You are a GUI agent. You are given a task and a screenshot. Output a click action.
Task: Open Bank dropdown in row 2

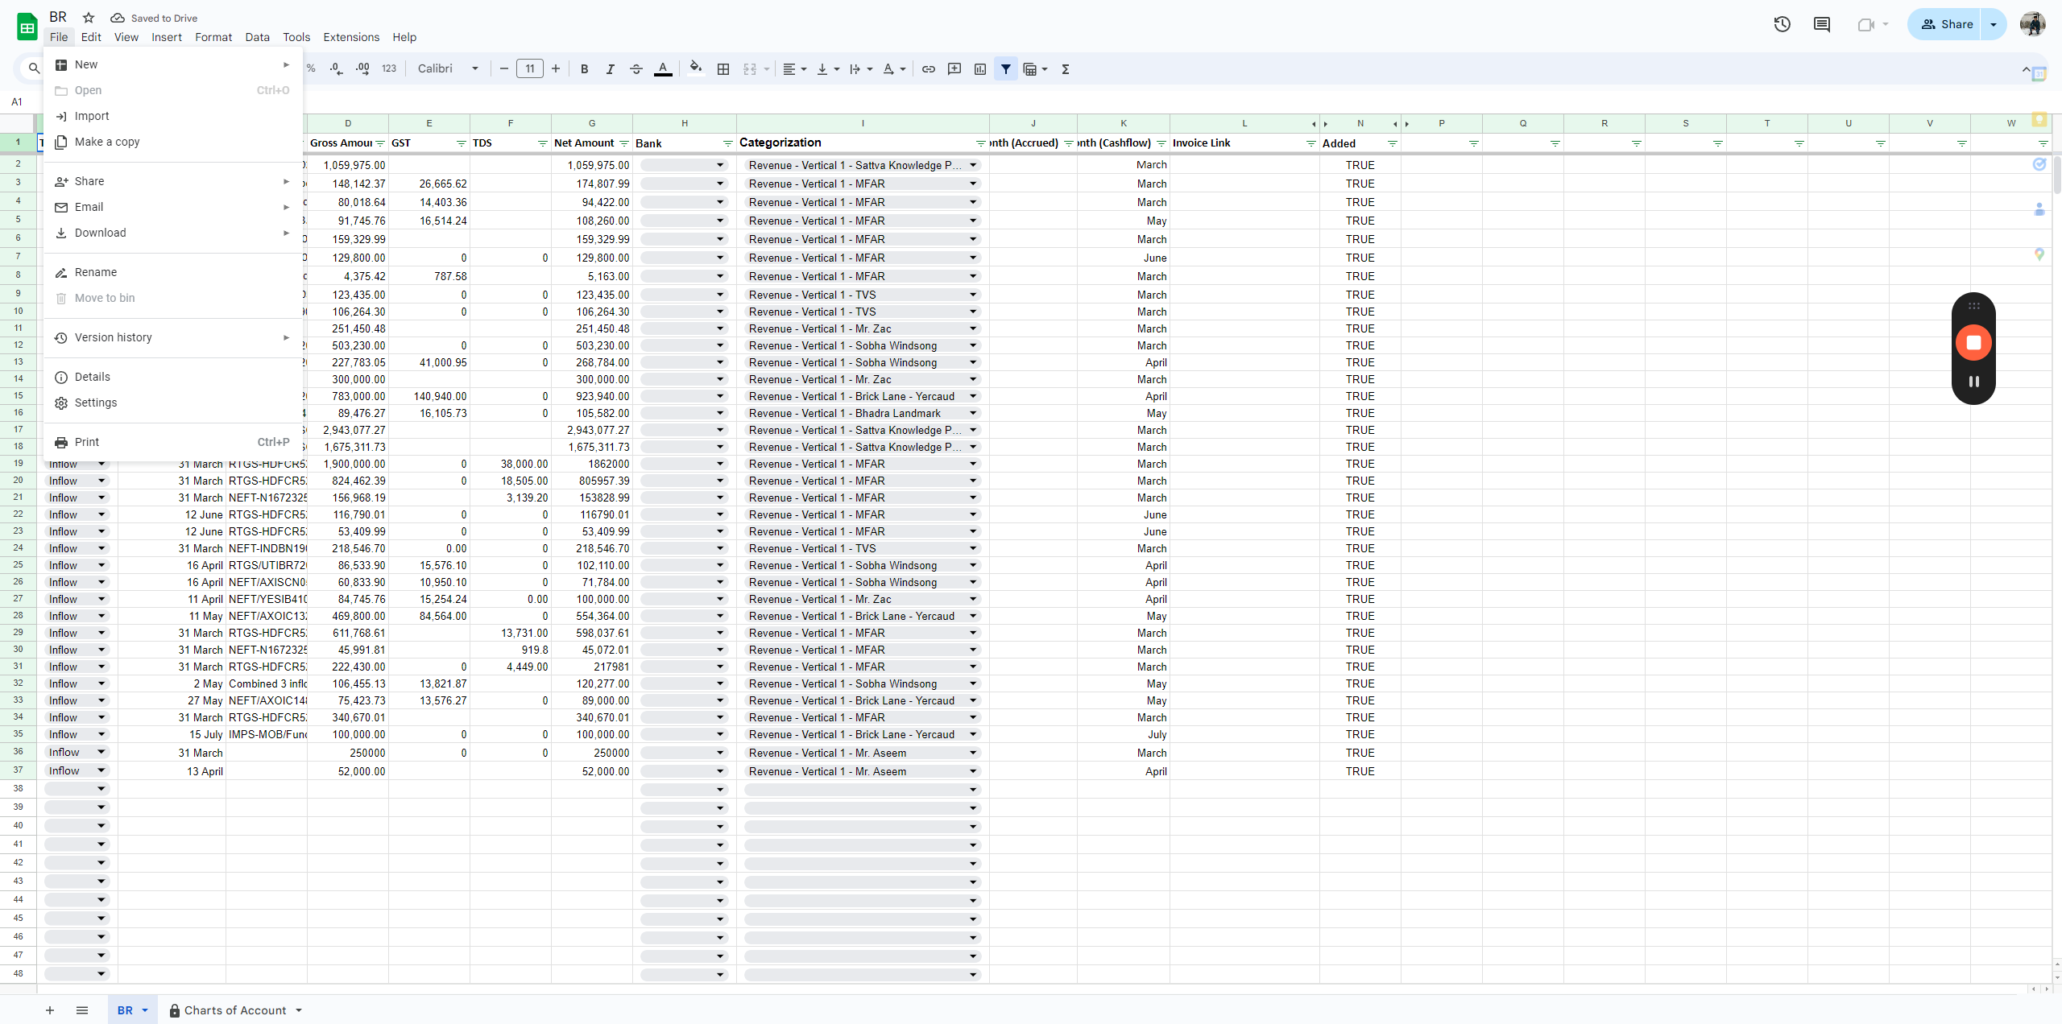tap(720, 165)
